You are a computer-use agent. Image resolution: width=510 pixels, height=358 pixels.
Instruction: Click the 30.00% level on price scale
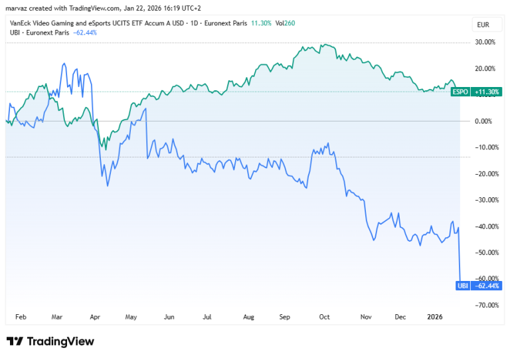click(485, 42)
